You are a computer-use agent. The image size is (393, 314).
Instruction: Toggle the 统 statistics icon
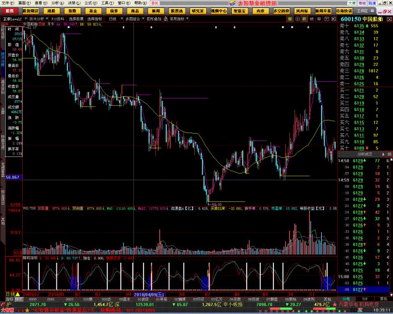tap(312, 19)
